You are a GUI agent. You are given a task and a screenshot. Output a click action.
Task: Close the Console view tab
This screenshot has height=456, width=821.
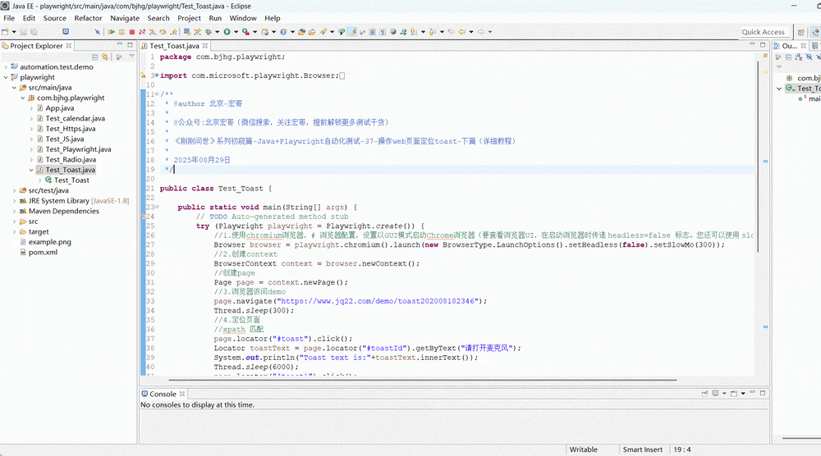(x=182, y=394)
